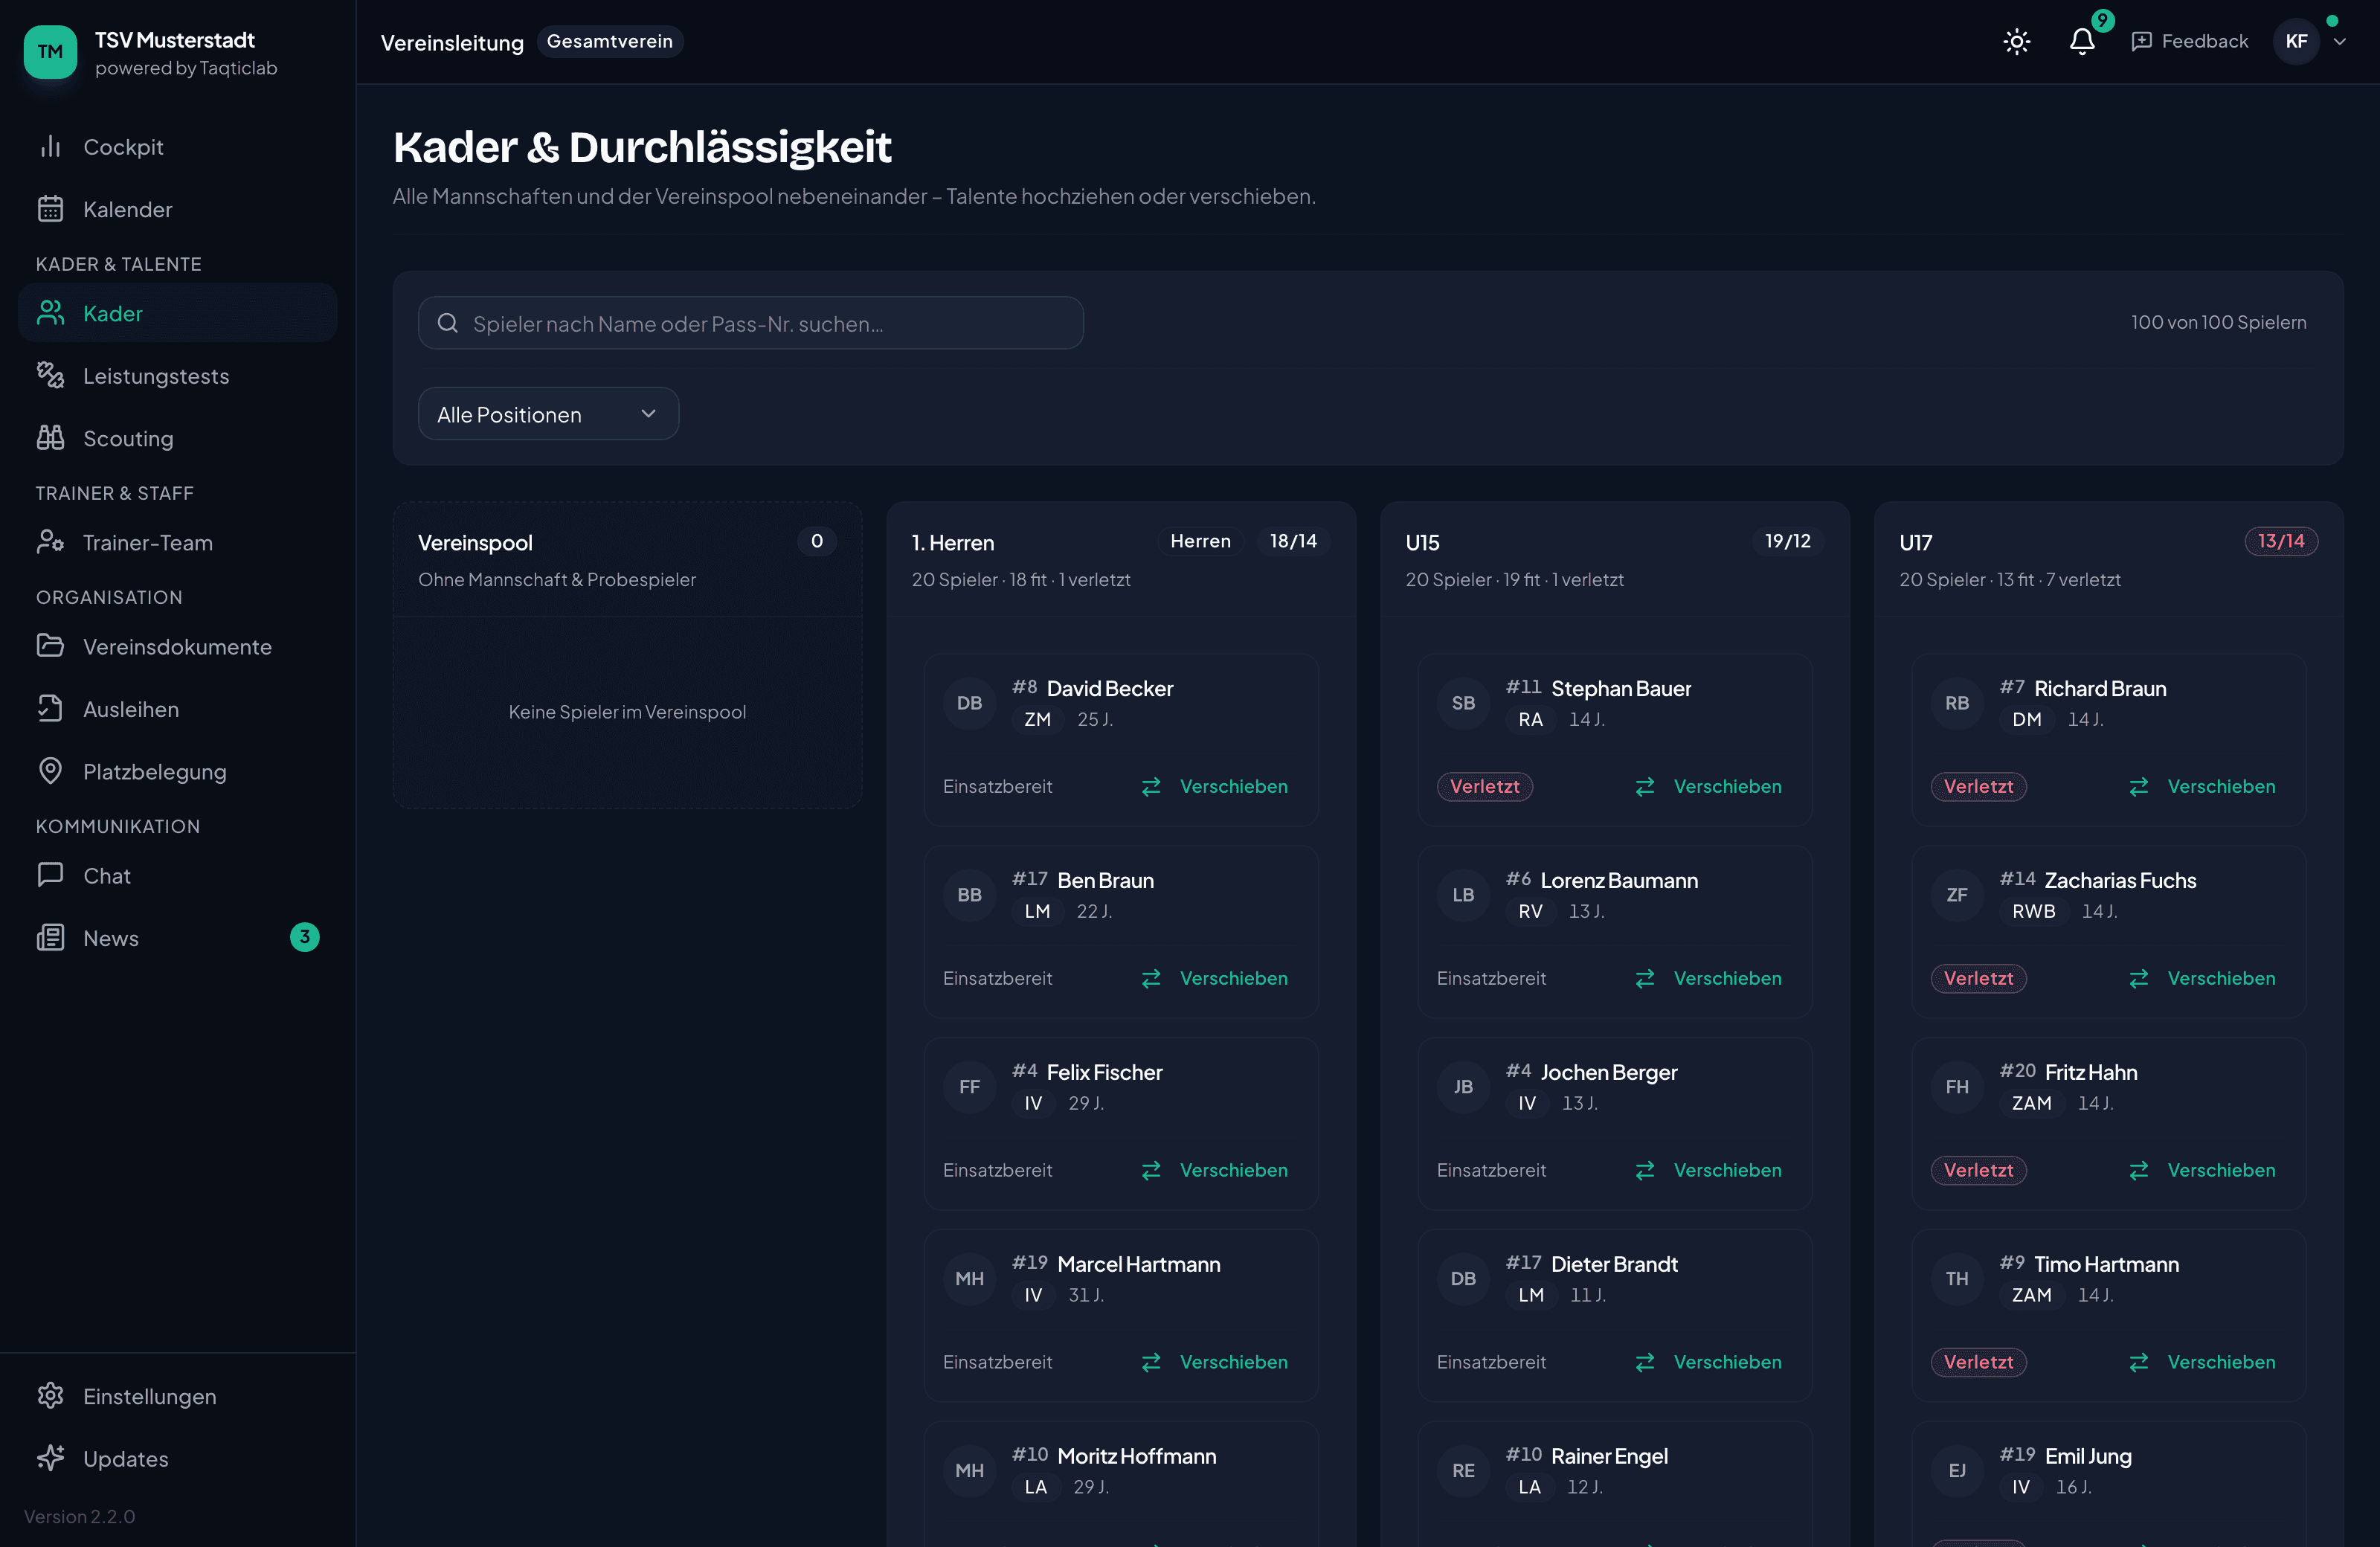Viewport: 2380px width, 1547px height.
Task: Open the Alle Positionen dropdown
Action: tap(548, 414)
